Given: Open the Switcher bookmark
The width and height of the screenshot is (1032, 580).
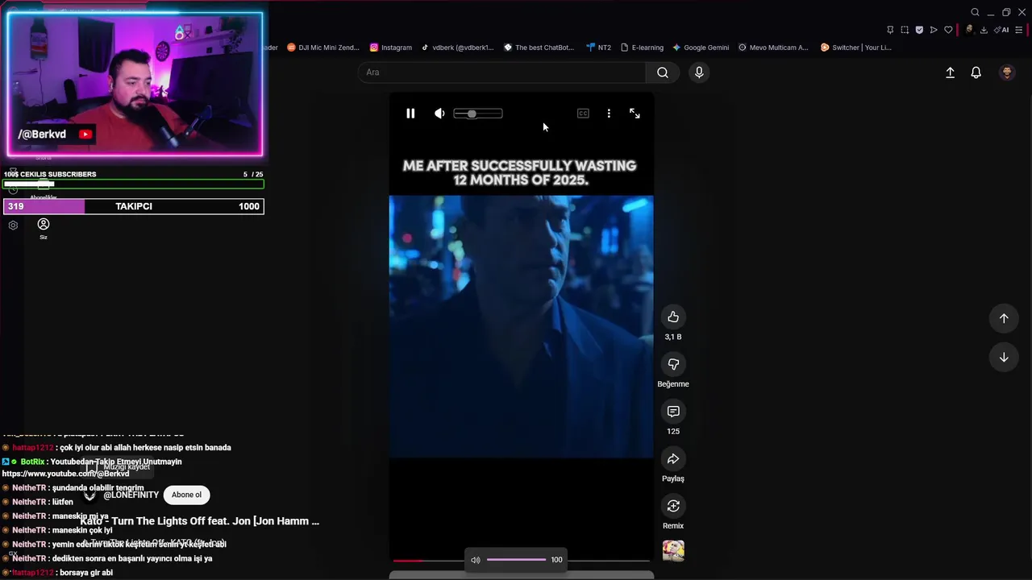Looking at the screenshot, I should (856, 48).
